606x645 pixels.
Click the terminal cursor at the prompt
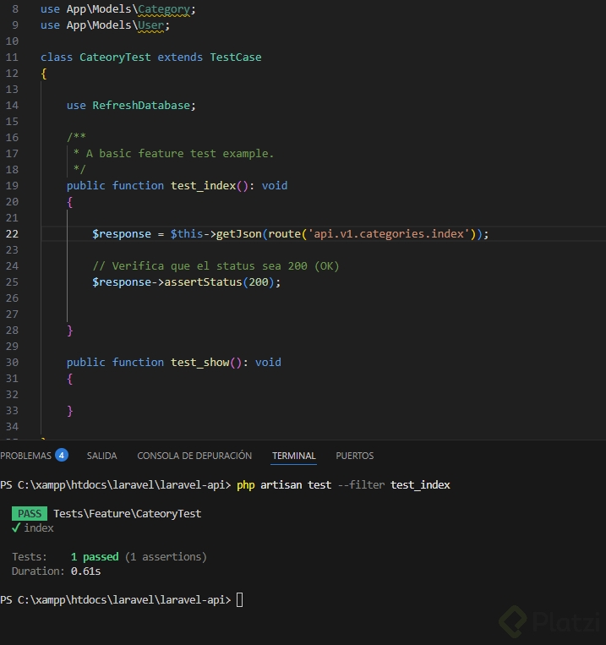coord(239,599)
